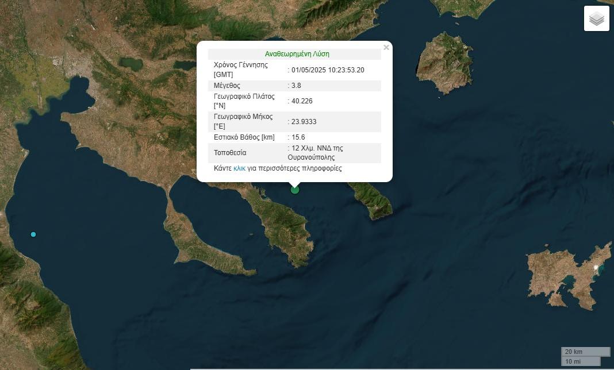
Task: Follow the 'κλικ' link for more information
Action: [x=239, y=169]
